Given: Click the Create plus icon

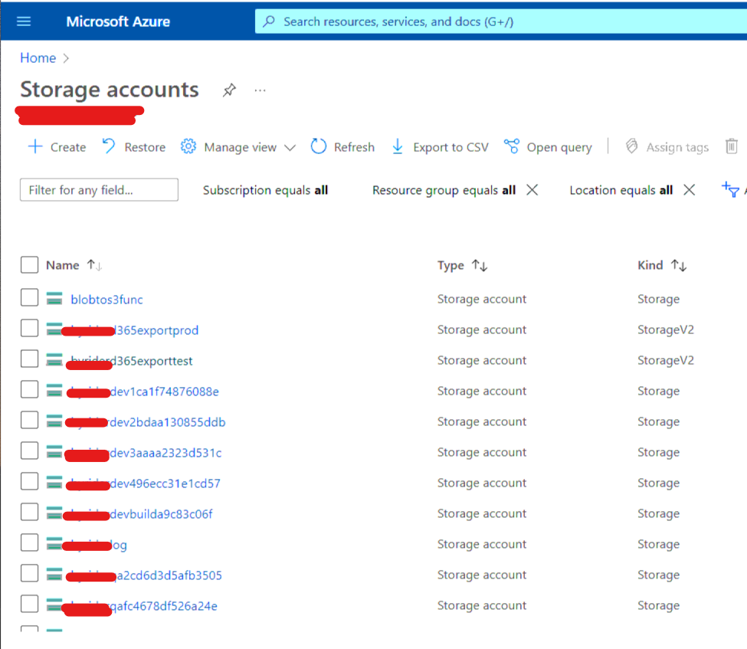Looking at the screenshot, I should [35, 147].
